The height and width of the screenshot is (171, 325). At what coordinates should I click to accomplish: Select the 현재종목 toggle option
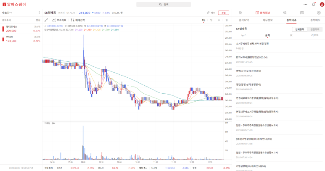pos(300,29)
